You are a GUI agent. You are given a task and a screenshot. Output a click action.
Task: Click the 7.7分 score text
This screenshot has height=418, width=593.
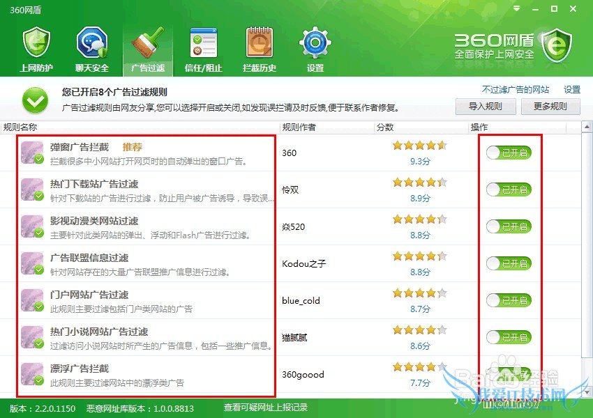coord(420,383)
